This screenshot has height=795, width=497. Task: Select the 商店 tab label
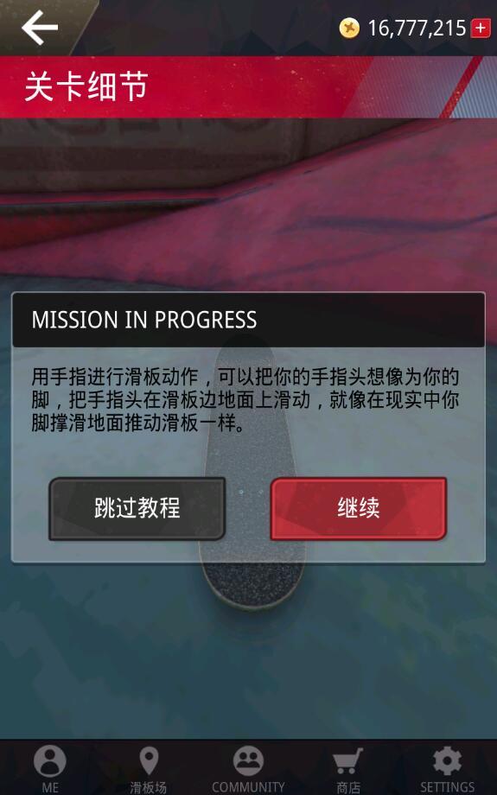(x=347, y=787)
